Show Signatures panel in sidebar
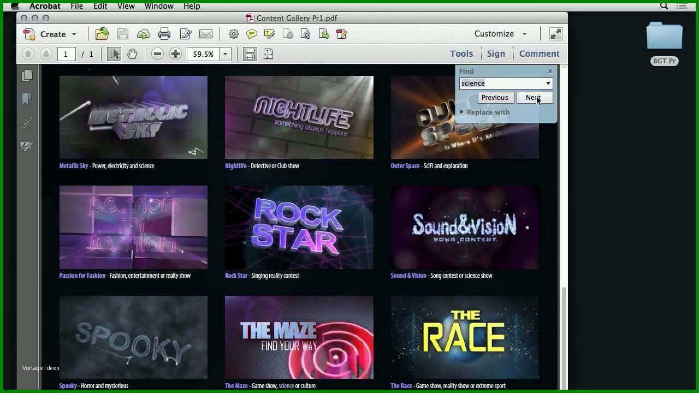Viewport: 699px width, 393px height. click(27, 146)
